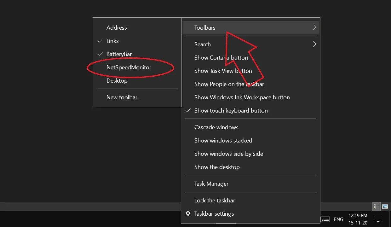The image size is (391, 227).
Task: Uncheck the Links toolbar
Action: pyautogui.click(x=137, y=41)
